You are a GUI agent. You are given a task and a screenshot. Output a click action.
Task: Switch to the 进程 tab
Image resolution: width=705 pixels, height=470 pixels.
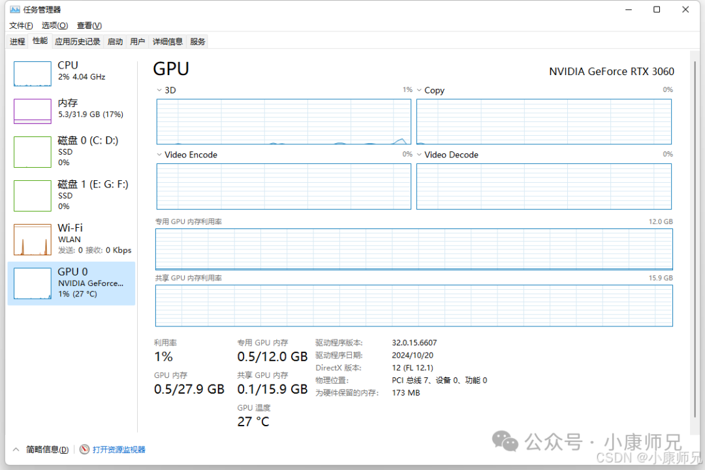pyautogui.click(x=18, y=42)
